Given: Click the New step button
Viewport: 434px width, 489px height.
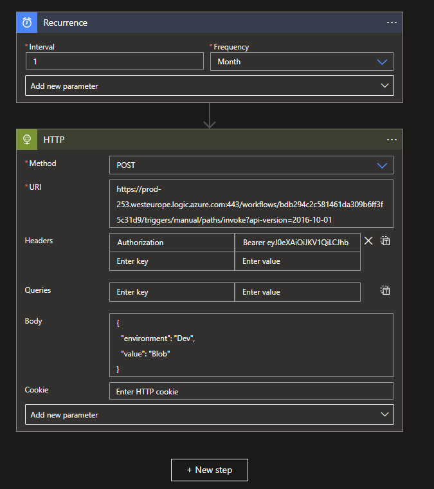Looking at the screenshot, I should pos(210,470).
